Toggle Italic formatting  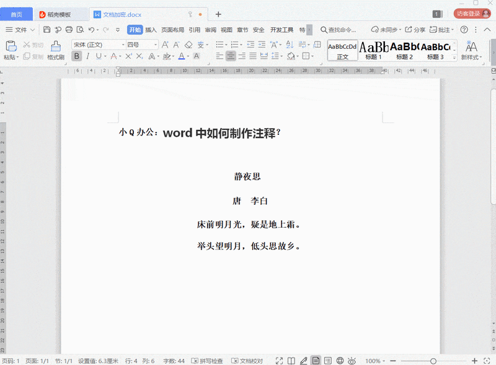(x=87, y=56)
